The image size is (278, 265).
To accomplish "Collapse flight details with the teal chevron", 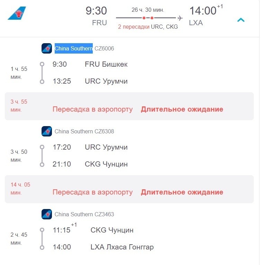I will click(241, 20).
